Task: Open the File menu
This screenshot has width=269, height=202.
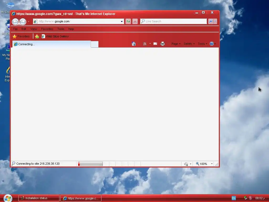Action: point(15,29)
